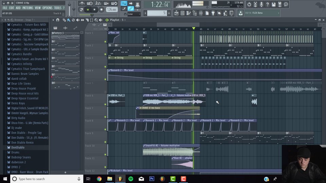Open the project browser tree icon
326x183 pixels.
pyautogui.click(x=195, y=13)
